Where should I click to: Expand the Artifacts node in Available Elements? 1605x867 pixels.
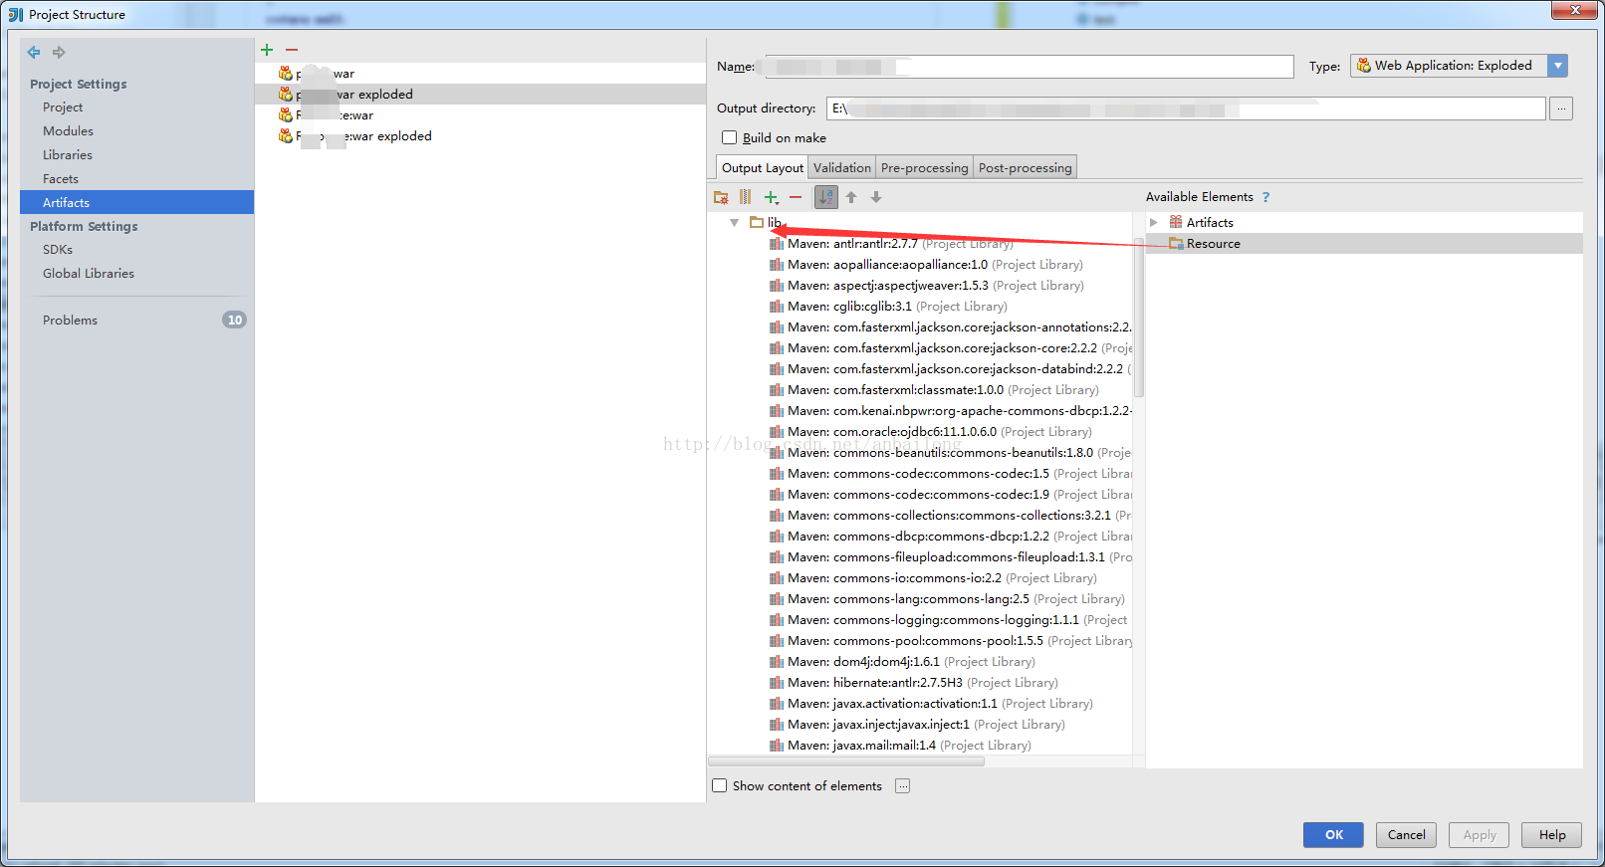[1154, 222]
